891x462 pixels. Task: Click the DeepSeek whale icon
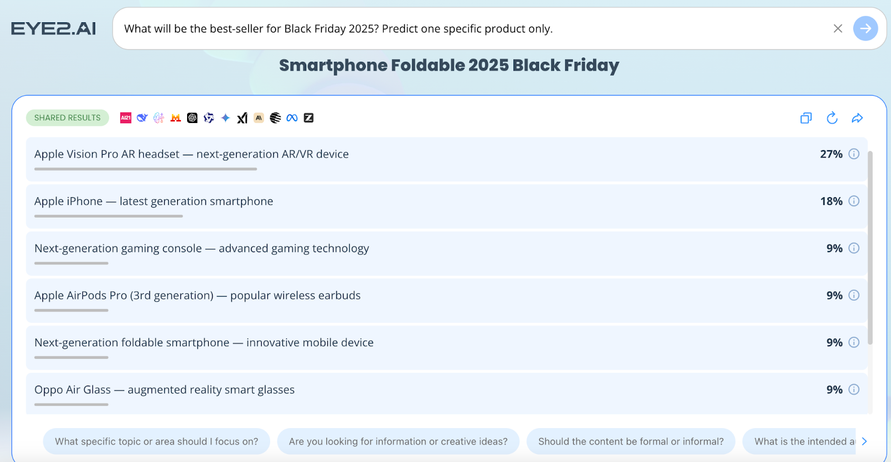point(142,118)
